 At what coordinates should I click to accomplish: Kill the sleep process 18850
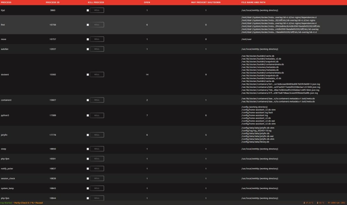[x=97, y=149]
